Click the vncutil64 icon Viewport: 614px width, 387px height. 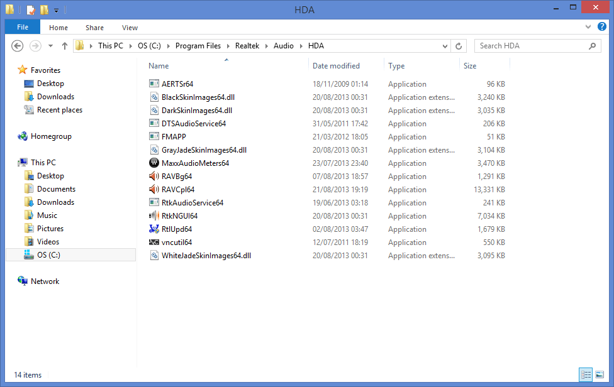pos(154,242)
